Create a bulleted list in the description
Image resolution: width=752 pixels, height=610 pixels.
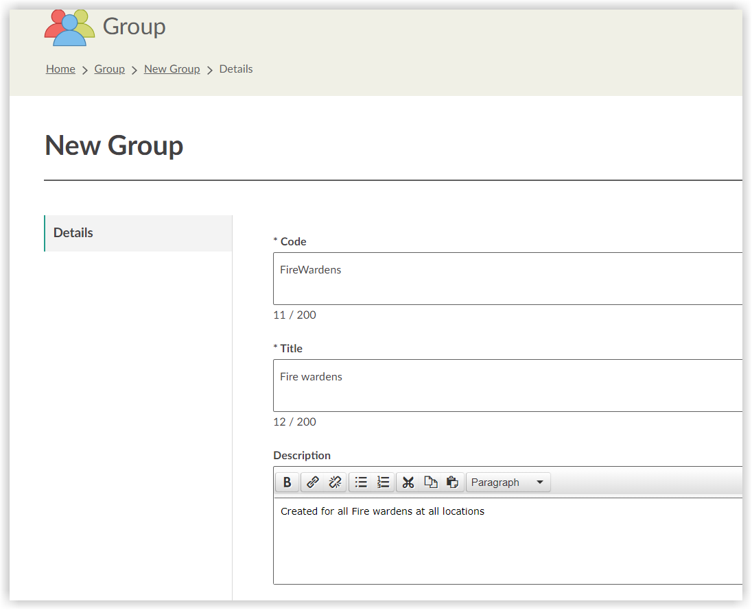(360, 482)
